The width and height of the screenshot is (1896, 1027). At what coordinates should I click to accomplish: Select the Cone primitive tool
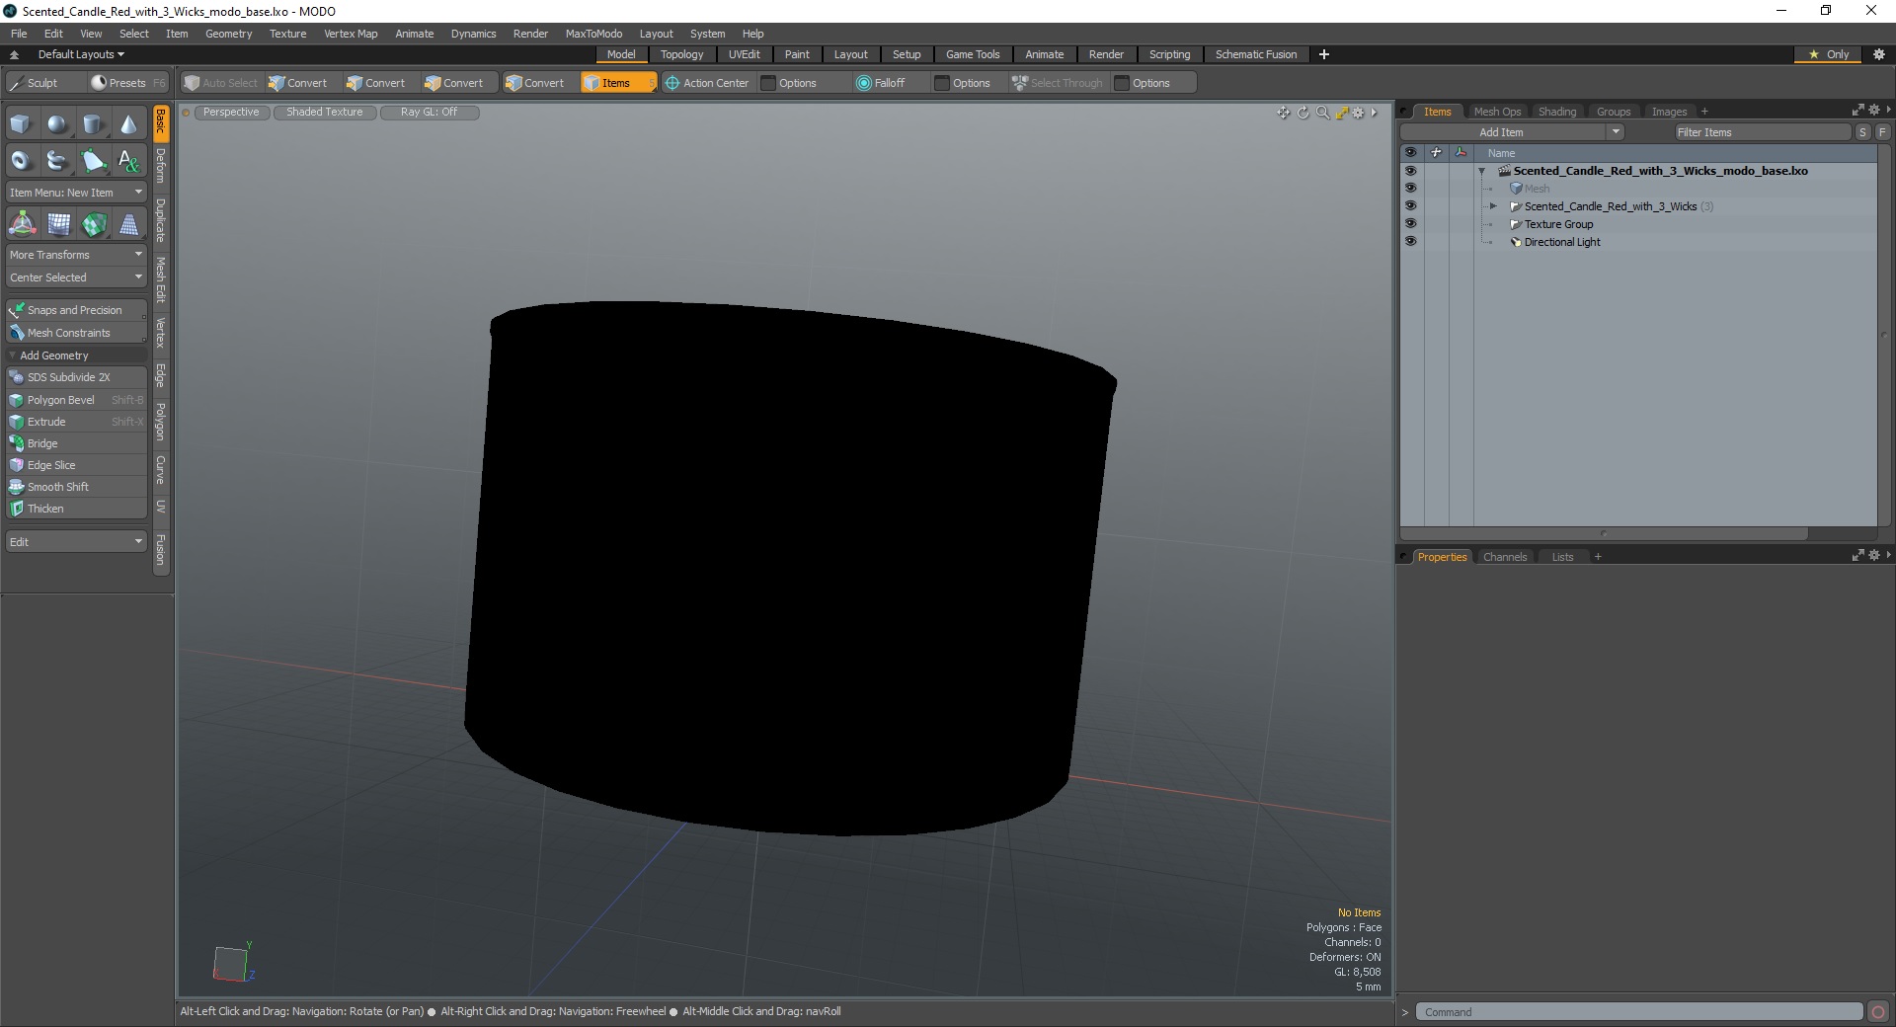click(128, 124)
